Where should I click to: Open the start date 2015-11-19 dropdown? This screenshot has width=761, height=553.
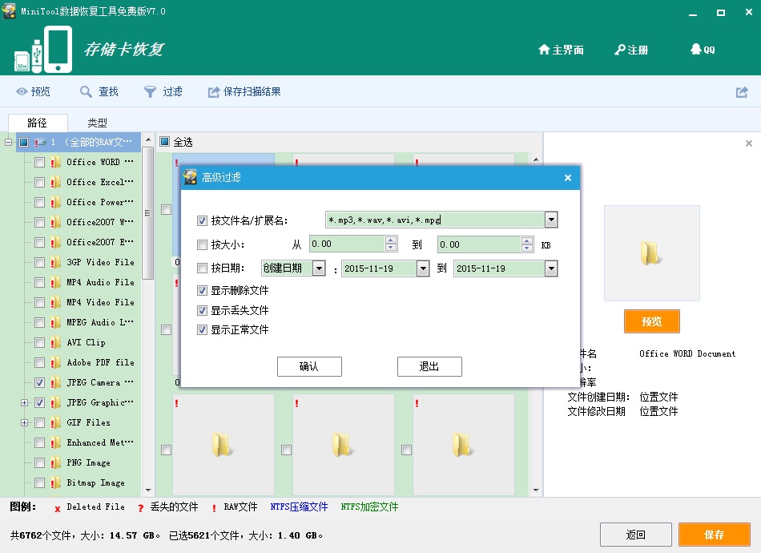coord(423,268)
